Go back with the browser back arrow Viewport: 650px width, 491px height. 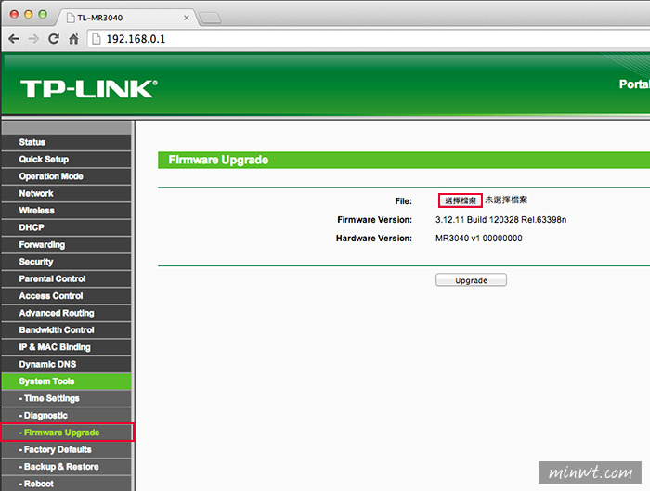(x=14, y=39)
